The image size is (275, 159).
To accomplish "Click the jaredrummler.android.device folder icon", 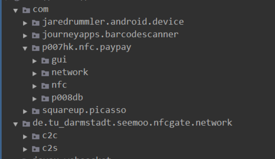I will 36,23.
